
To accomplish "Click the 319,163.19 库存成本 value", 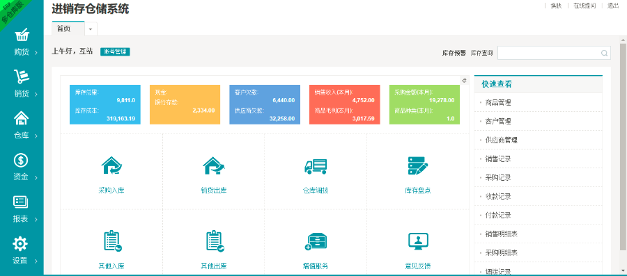I will click(121, 118).
